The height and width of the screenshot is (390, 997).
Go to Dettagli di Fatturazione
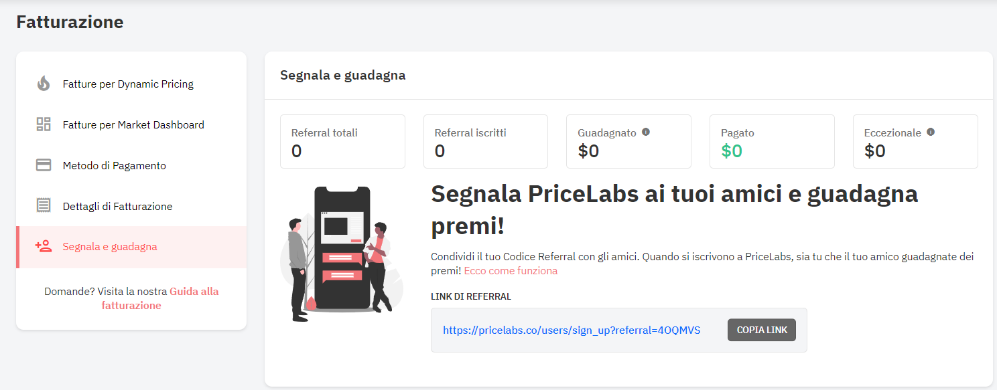pyautogui.click(x=131, y=207)
